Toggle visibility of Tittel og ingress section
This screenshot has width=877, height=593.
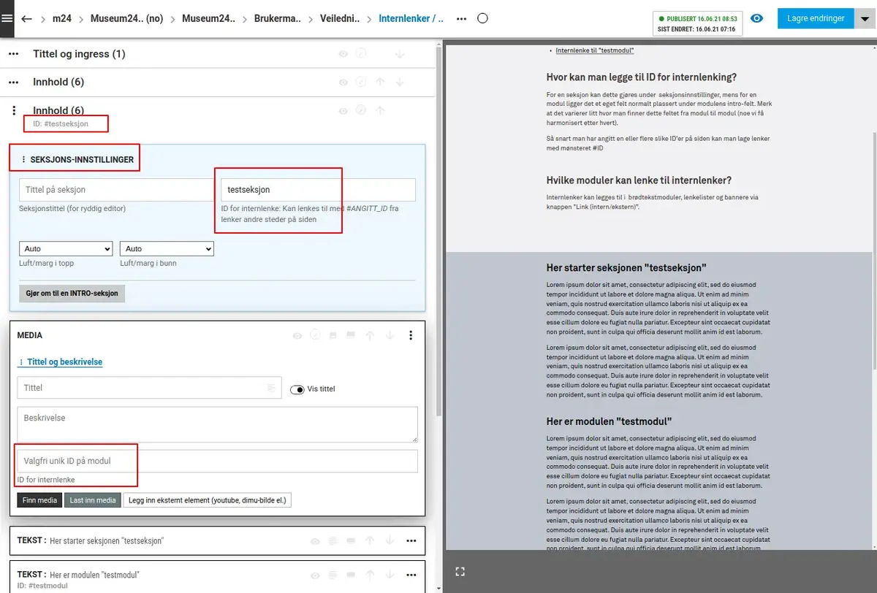point(343,54)
